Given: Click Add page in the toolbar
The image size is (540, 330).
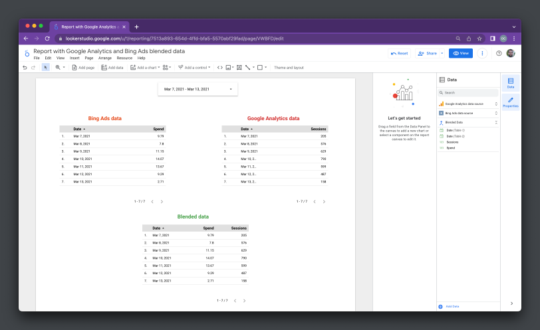Looking at the screenshot, I should [83, 68].
